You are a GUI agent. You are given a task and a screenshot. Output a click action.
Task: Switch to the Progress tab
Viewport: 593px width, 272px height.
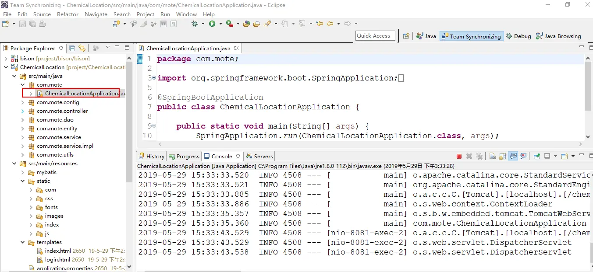[x=184, y=156]
